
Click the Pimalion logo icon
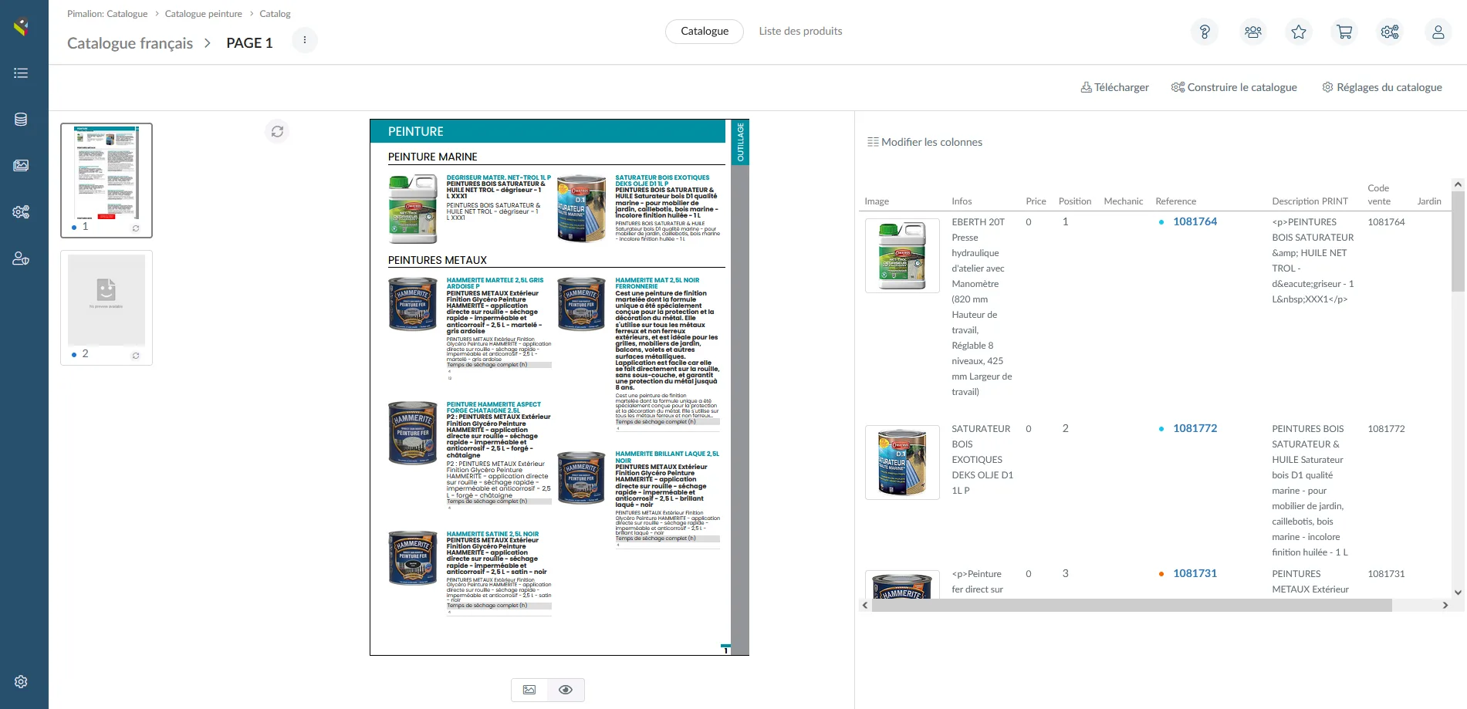pyautogui.click(x=21, y=27)
